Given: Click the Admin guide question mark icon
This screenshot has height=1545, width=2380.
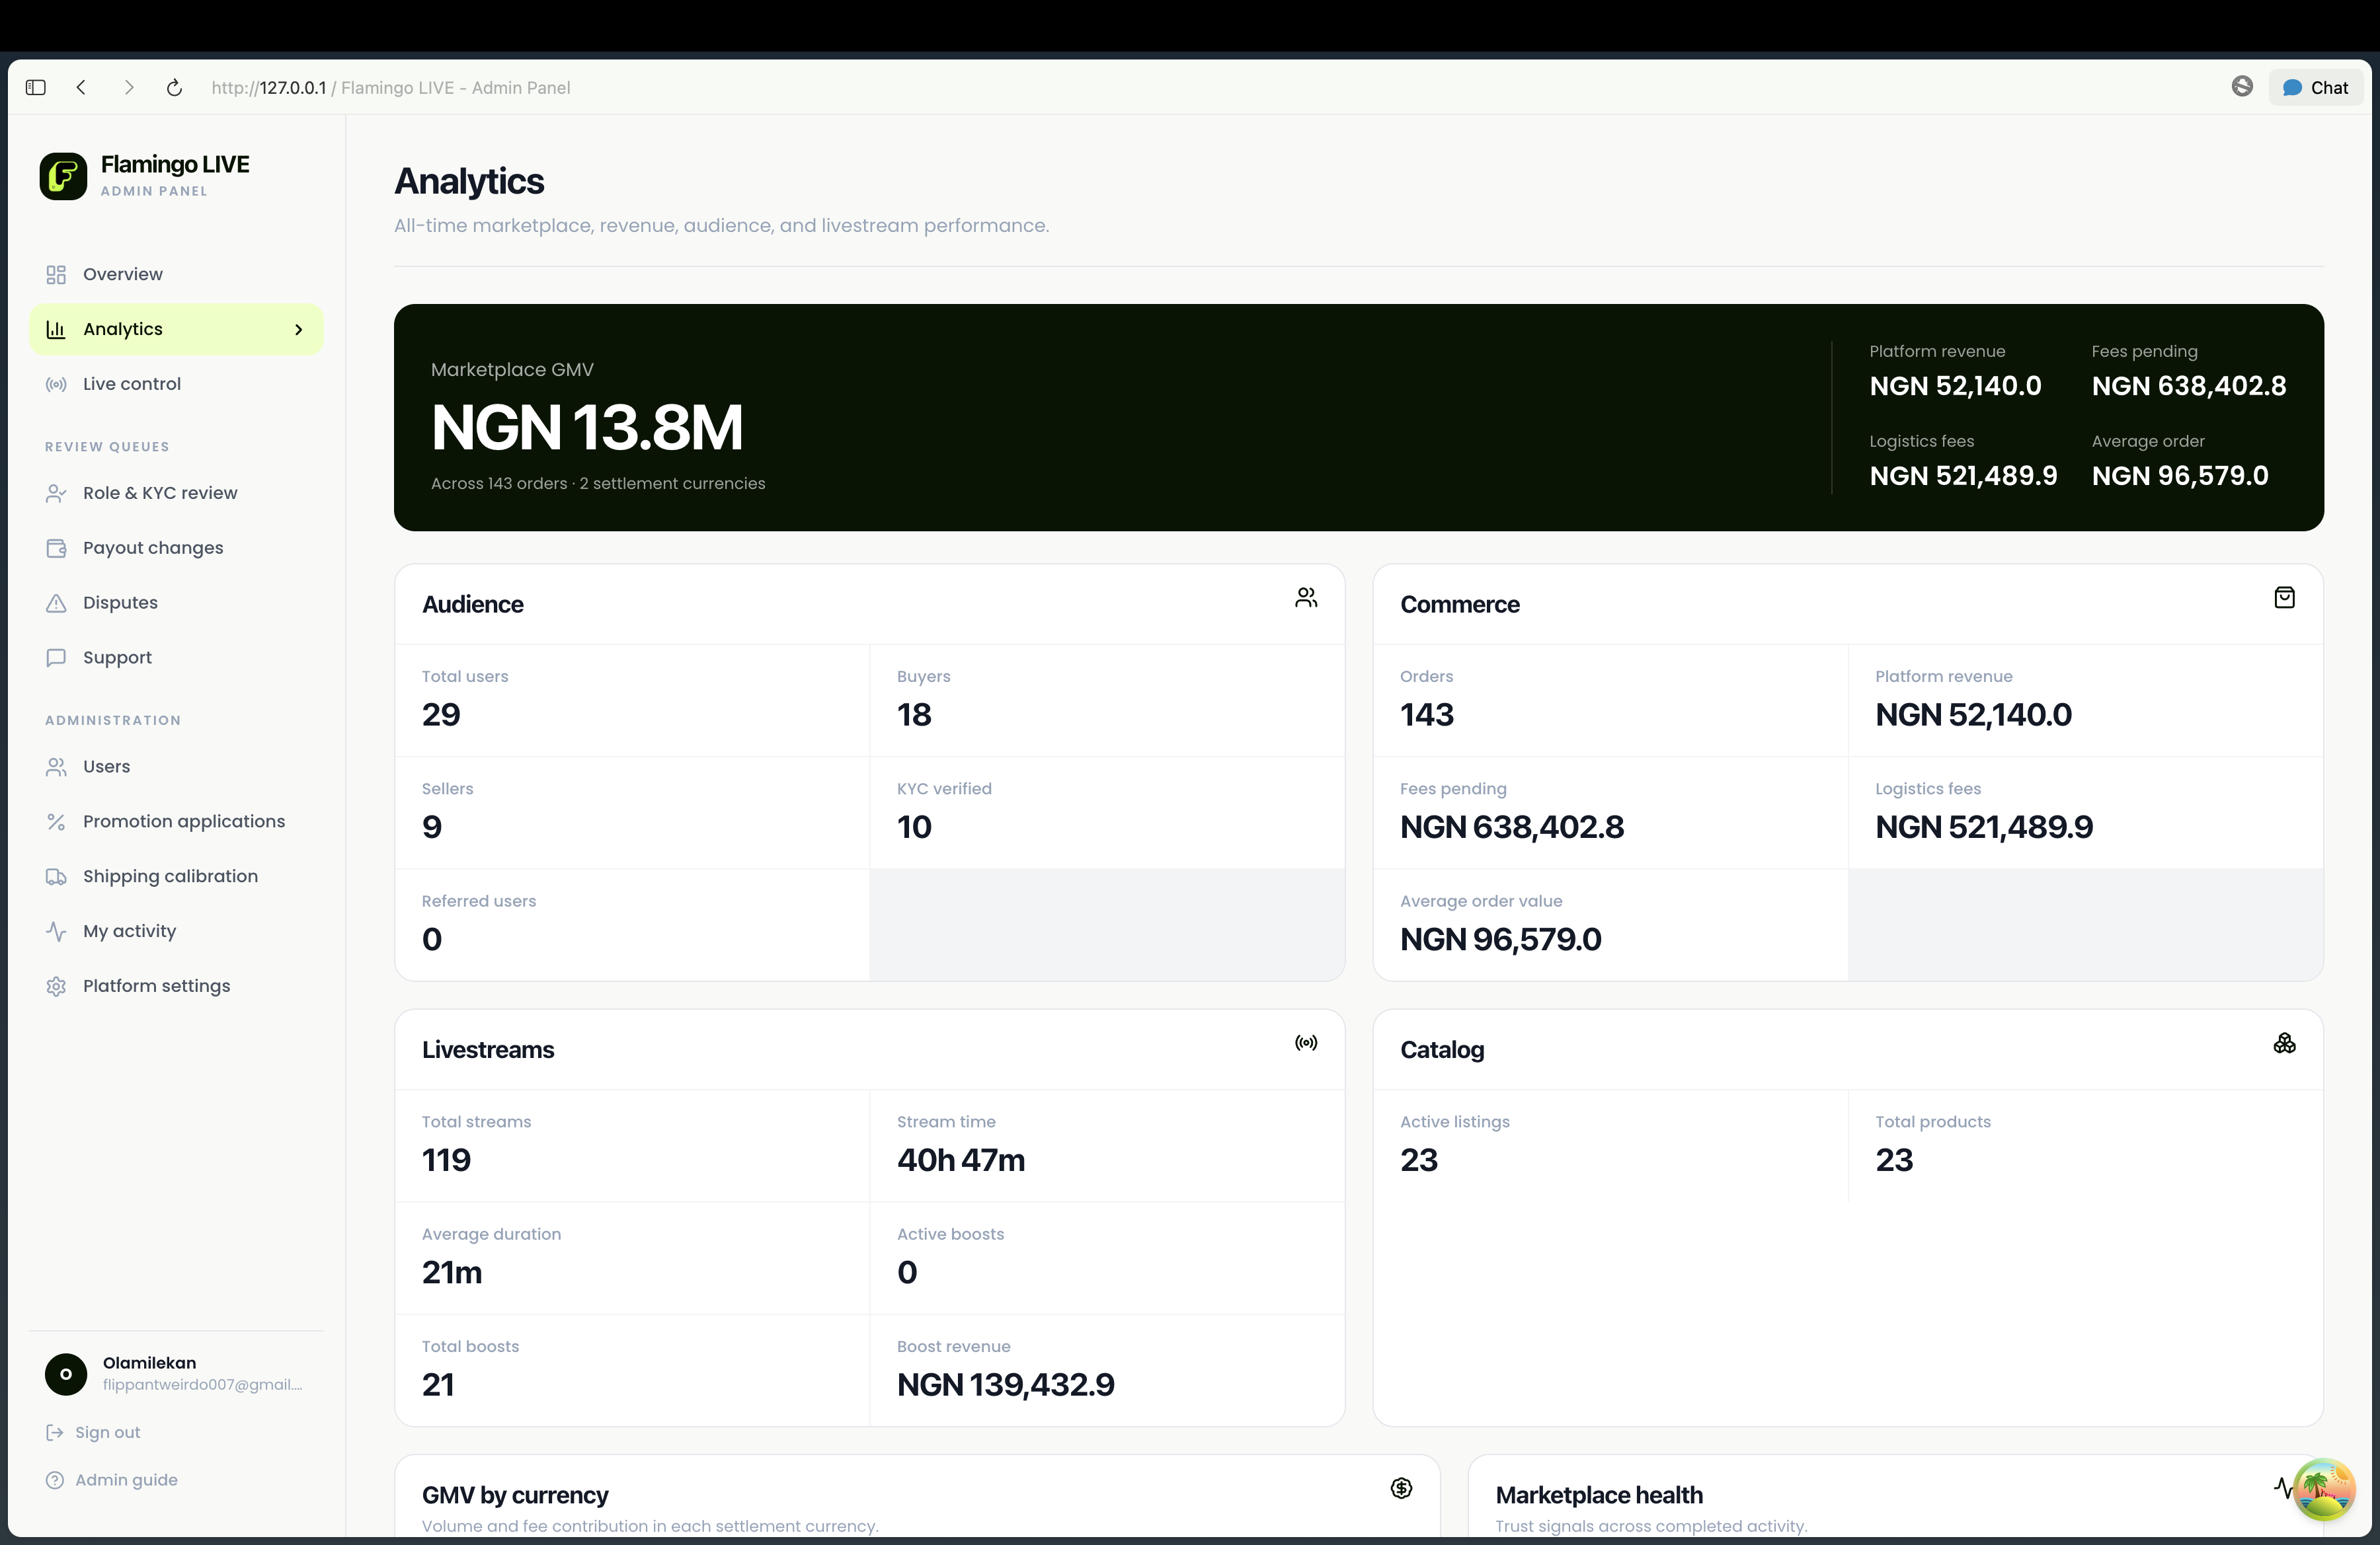Looking at the screenshot, I should (55, 1481).
